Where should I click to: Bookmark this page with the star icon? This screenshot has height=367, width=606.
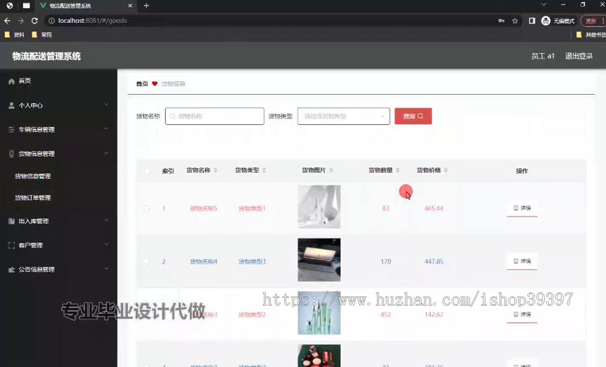click(x=515, y=21)
